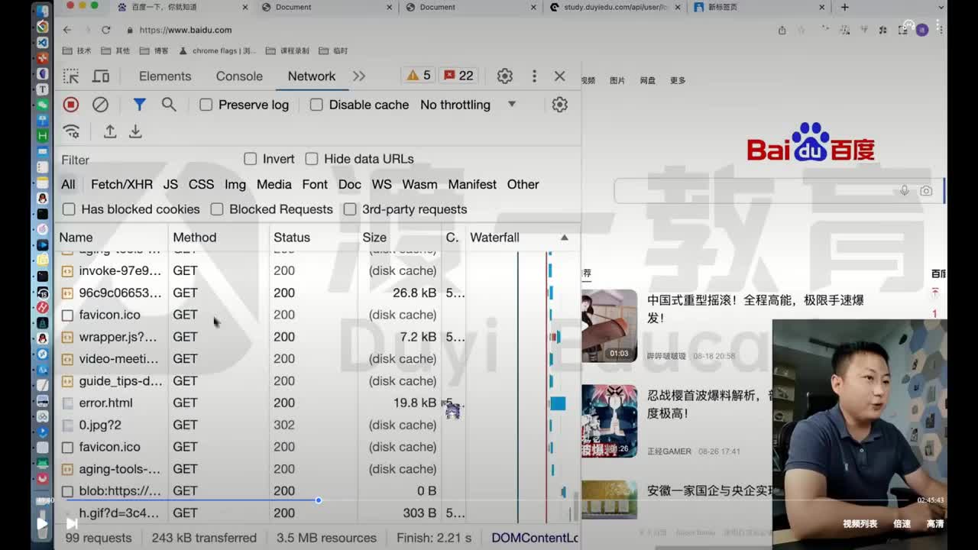This screenshot has width=978, height=550.
Task: Check Blocked Requests
Action: [x=217, y=209]
